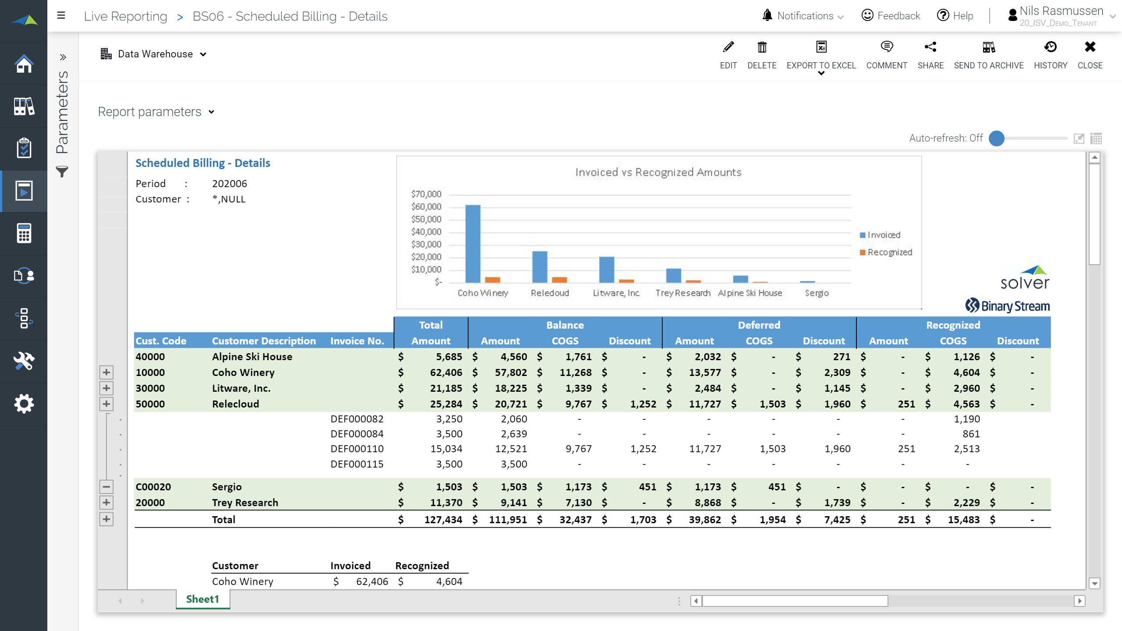
Task: Click the horizontal scrollbar right arrow
Action: [1079, 601]
